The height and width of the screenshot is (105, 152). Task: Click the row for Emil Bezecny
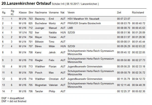click(x=74, y=19)
